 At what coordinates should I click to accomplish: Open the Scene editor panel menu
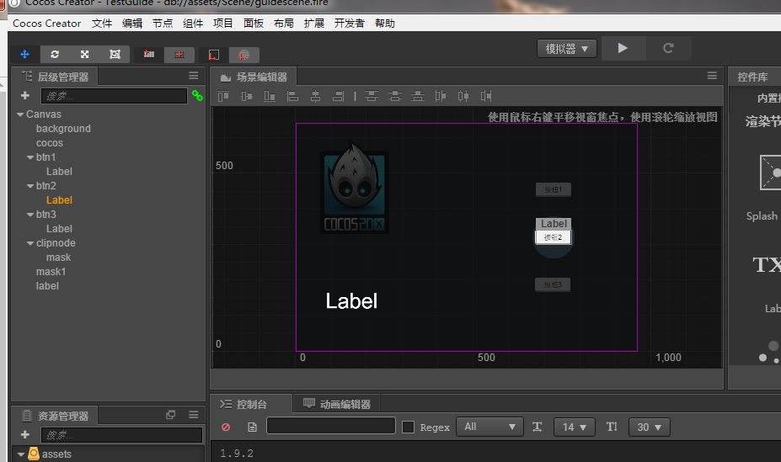(x=712, y=76)
